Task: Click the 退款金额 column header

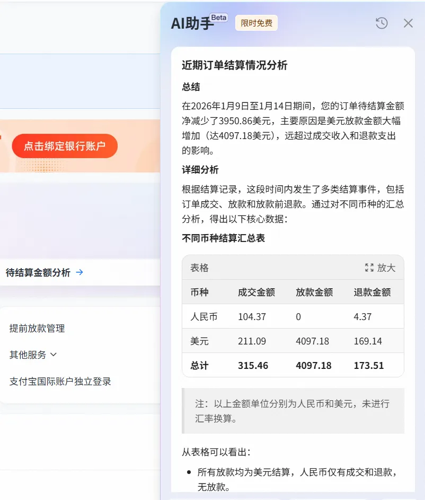Action: click(372, 292)
